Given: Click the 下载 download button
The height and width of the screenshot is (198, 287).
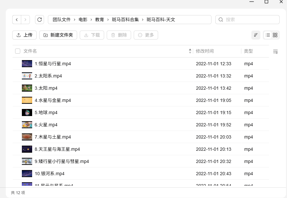Looking at the screenshot, I should [x=92, y=35].
